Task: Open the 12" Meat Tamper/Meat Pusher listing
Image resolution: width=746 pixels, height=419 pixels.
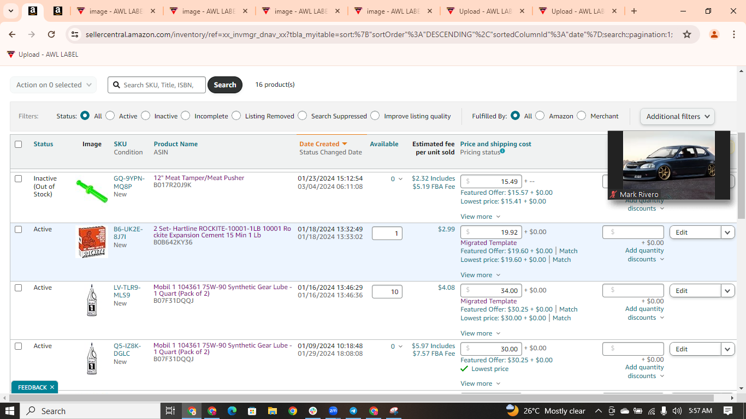Action: tap(199, 178)
